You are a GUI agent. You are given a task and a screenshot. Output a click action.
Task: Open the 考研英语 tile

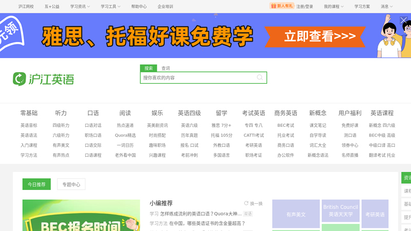(375, 214)
